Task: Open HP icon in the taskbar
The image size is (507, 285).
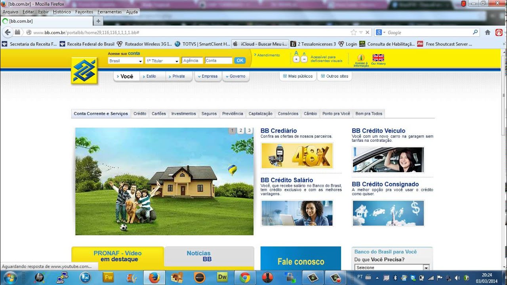Action: pos(39,277)
